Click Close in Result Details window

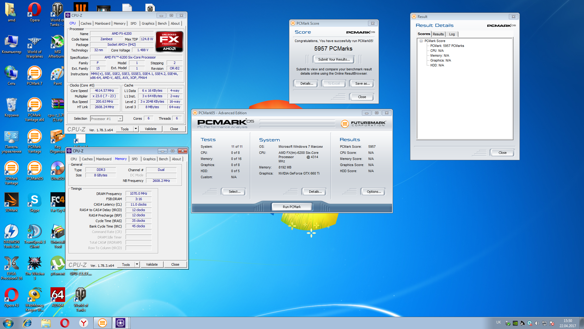tap(502, 153)
